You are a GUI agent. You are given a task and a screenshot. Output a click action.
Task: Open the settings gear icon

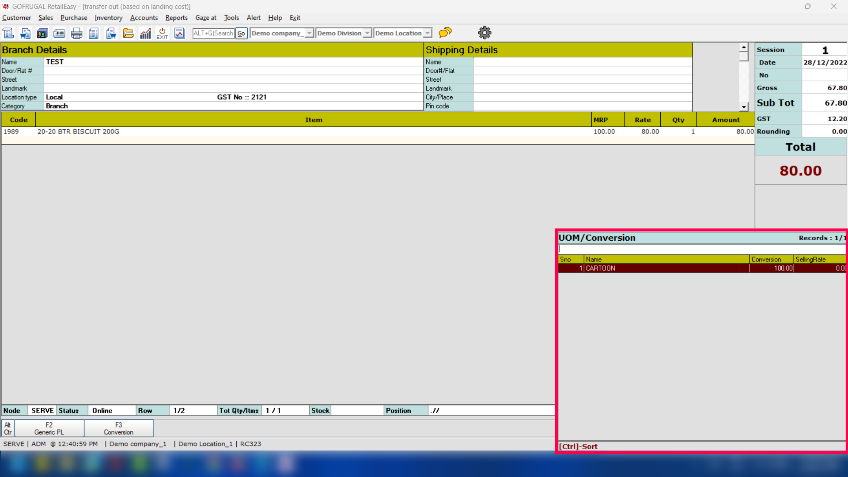coord(485,33)
